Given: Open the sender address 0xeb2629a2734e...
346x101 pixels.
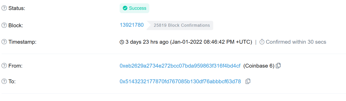Looking at the screenshot, I should click(x=180, y=66).
